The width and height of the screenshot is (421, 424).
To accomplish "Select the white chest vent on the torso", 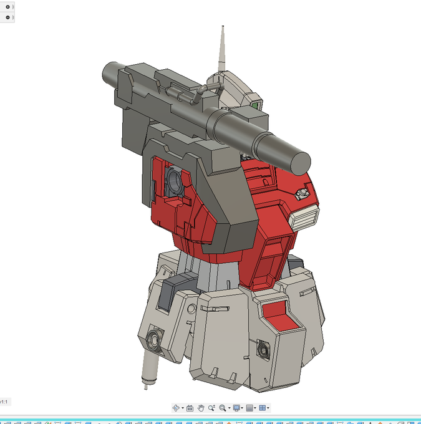I will [304, 217].
